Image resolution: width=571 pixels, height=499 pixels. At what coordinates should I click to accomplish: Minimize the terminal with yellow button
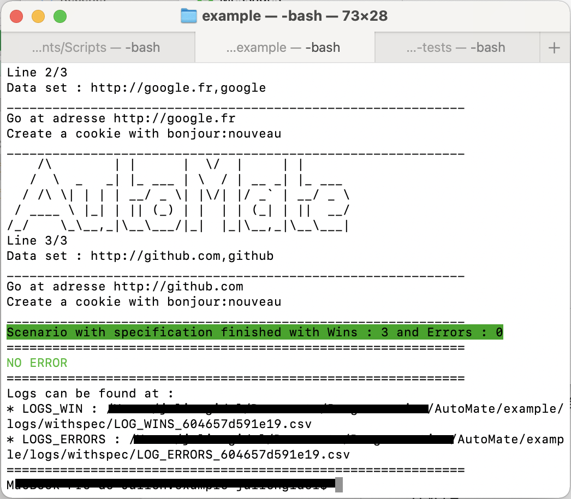tap(38, 16)
